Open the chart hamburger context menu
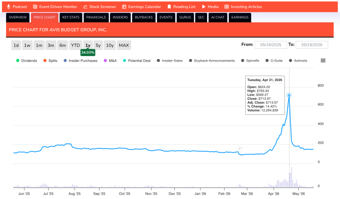 323,61
